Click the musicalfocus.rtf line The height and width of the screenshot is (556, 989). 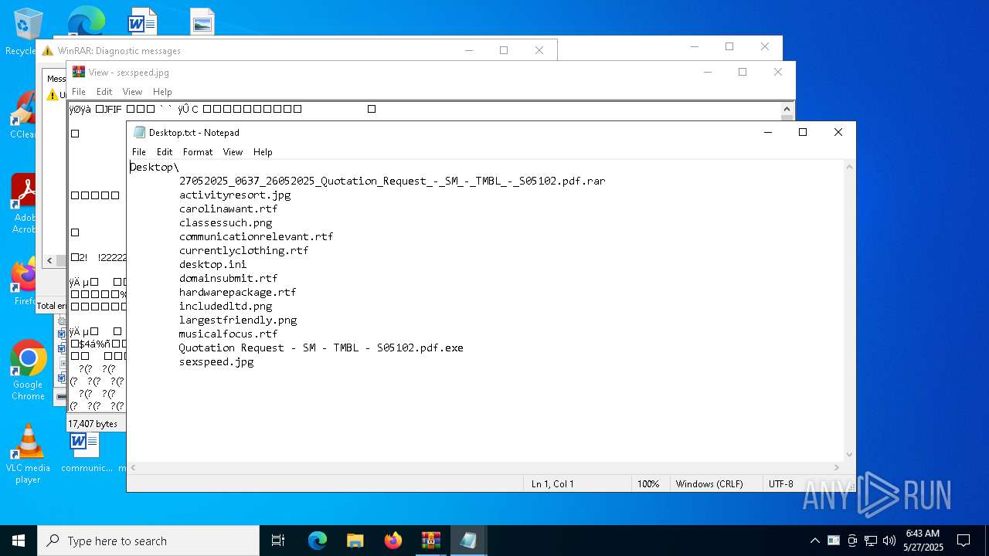point(229,334)
